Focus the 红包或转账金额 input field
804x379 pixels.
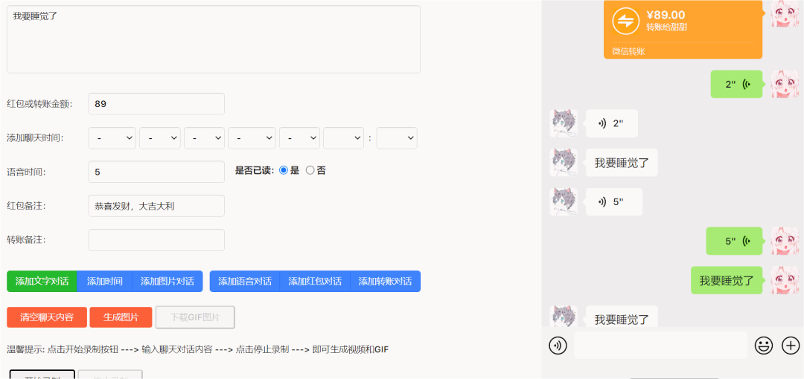point(156,104)
